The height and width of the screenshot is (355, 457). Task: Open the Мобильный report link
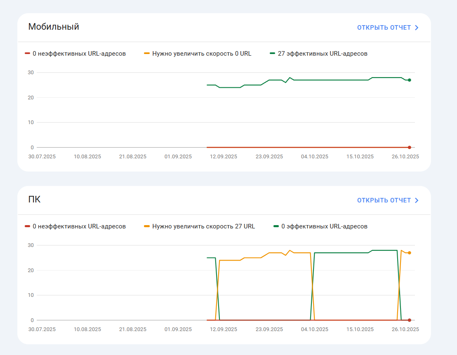click(384, 28)
